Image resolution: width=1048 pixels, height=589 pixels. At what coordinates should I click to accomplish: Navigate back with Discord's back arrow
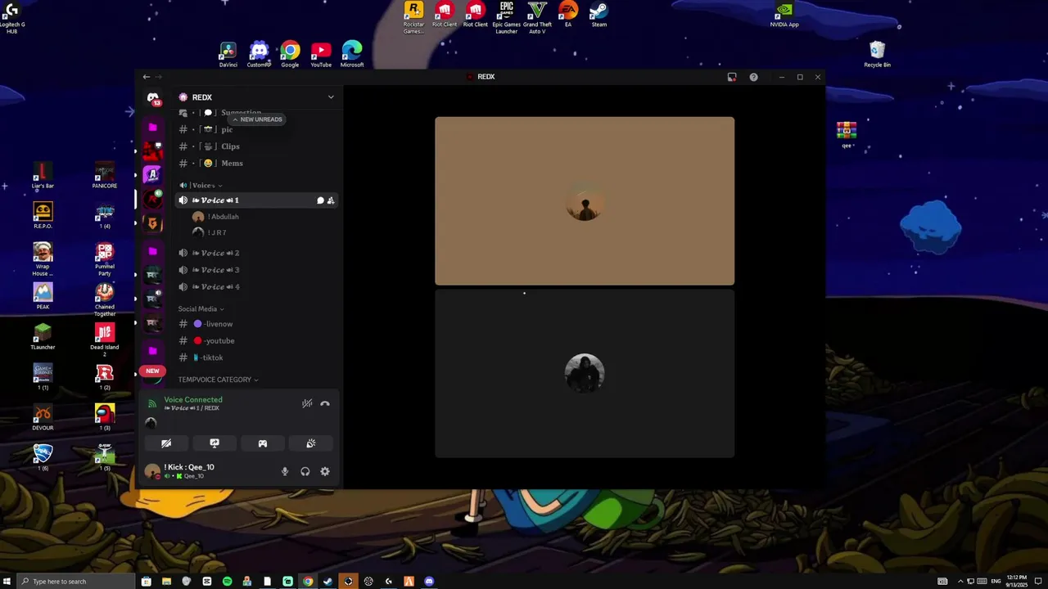point(146,77)
